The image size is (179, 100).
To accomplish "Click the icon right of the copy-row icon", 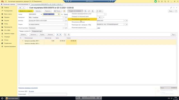I will click(x=69, y=34).
